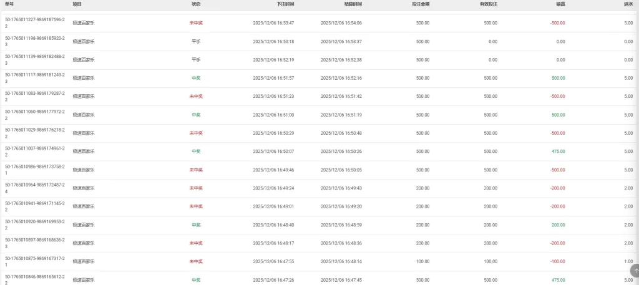Select the 状态 column header
639x285 pixels.
[196, 4]
